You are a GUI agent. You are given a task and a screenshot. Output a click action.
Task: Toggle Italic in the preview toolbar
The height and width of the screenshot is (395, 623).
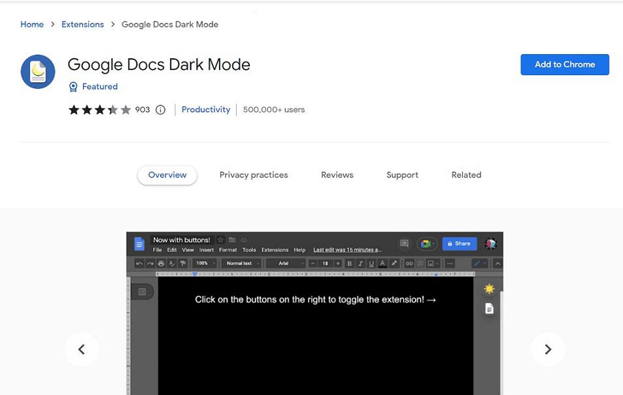(360, 263)
